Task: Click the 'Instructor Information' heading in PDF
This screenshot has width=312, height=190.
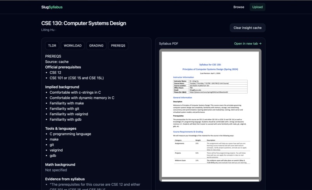Action: [x=183, y=77]
